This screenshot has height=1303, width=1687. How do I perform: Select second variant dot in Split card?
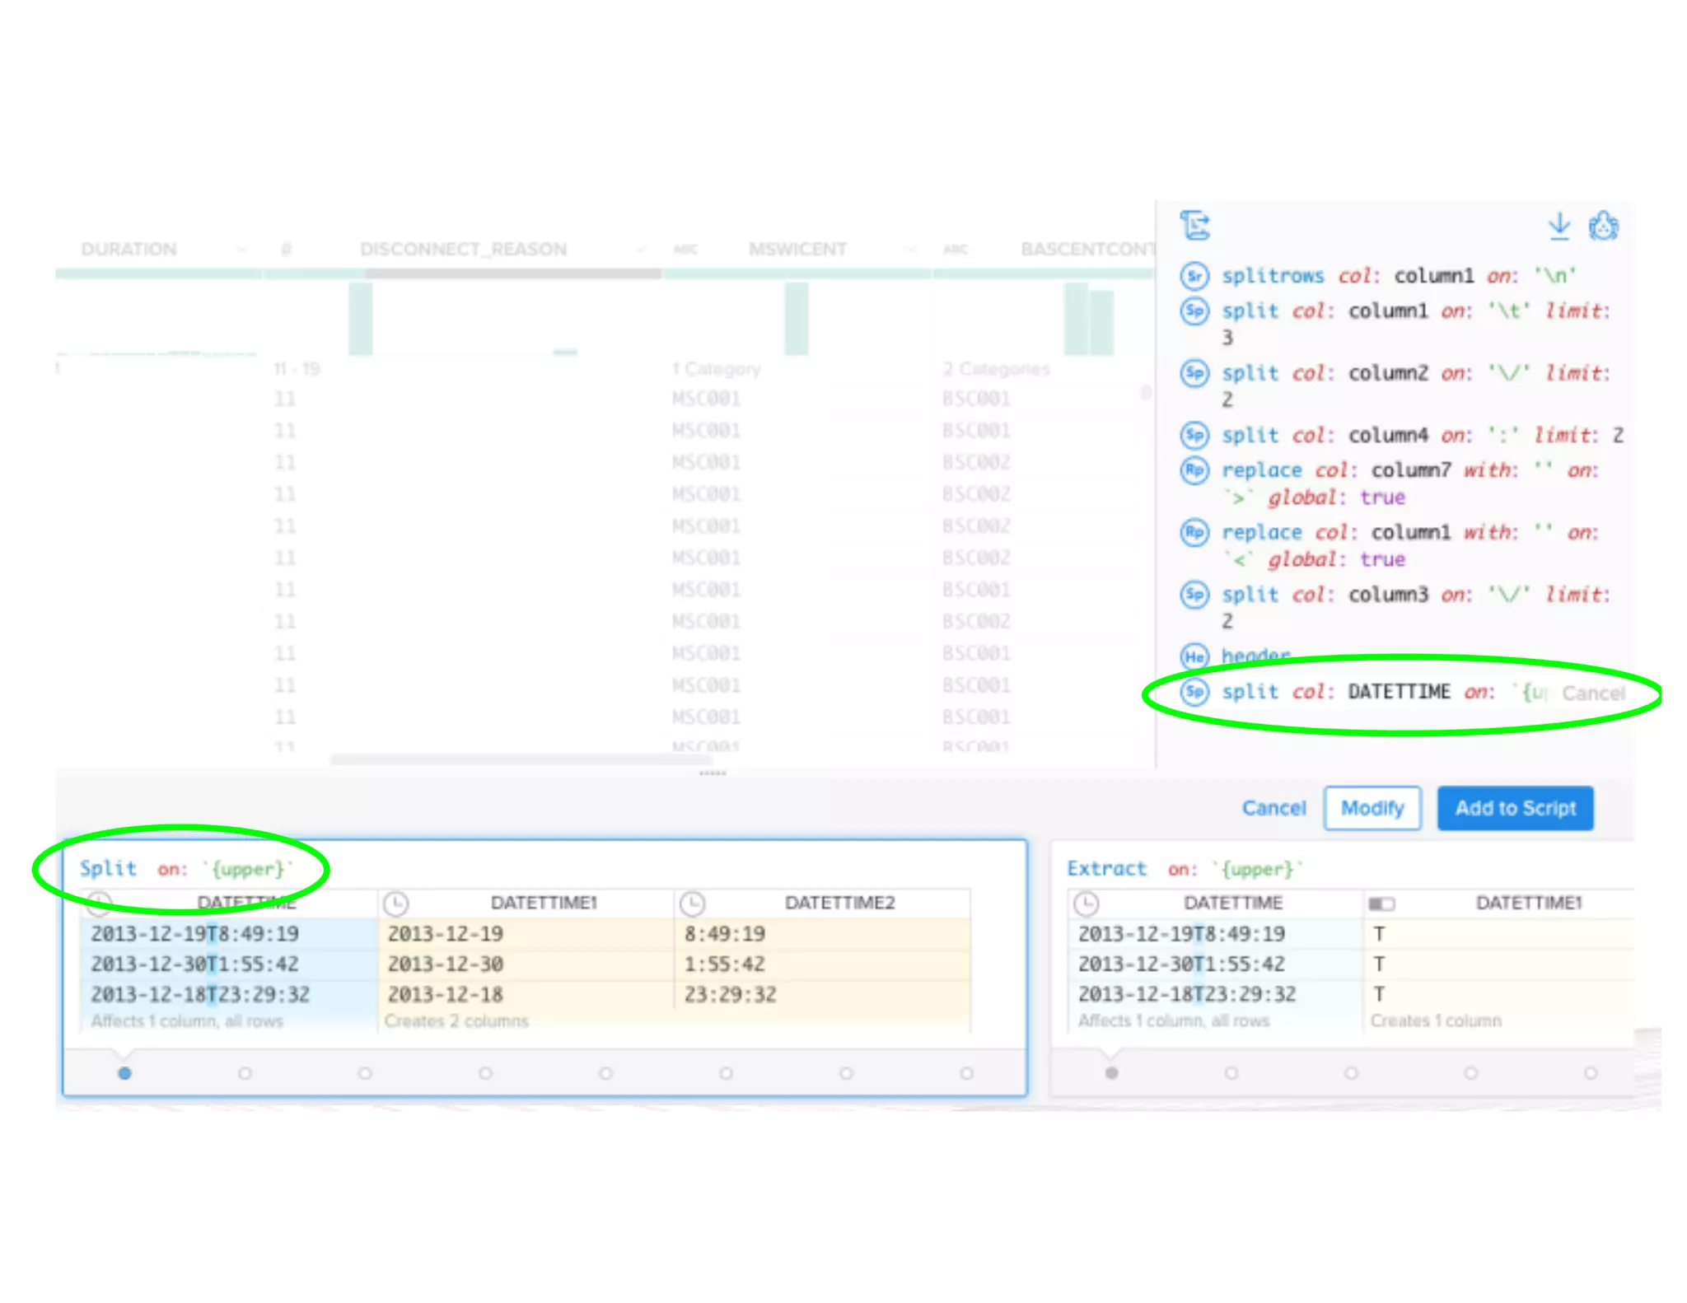point(245,1073)
